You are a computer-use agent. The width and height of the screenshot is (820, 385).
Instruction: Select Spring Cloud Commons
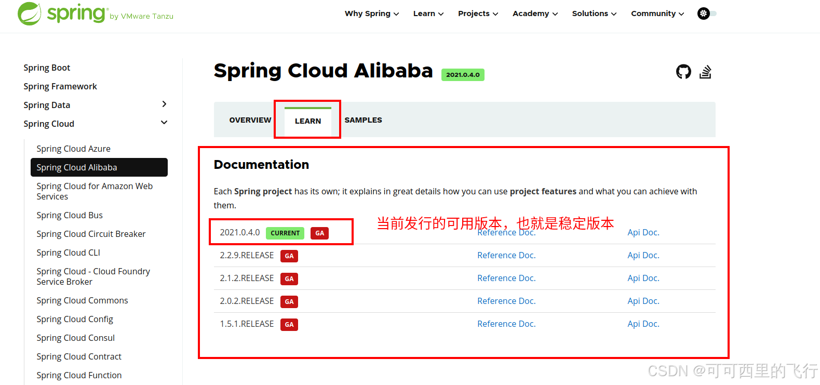(x=82, y=300)
